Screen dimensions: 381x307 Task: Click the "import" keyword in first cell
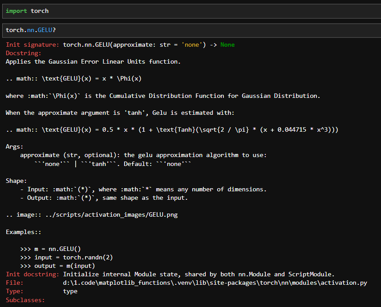(x=16, y=11)
